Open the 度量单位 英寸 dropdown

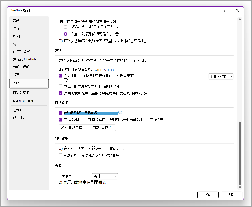[105, 176]
